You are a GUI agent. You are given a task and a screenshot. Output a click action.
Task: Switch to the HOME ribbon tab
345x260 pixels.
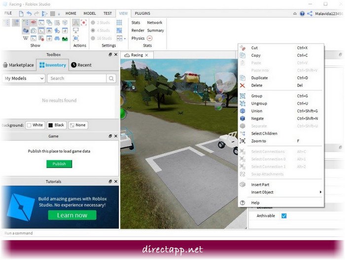pyautogui.click(x=71, y=13)
